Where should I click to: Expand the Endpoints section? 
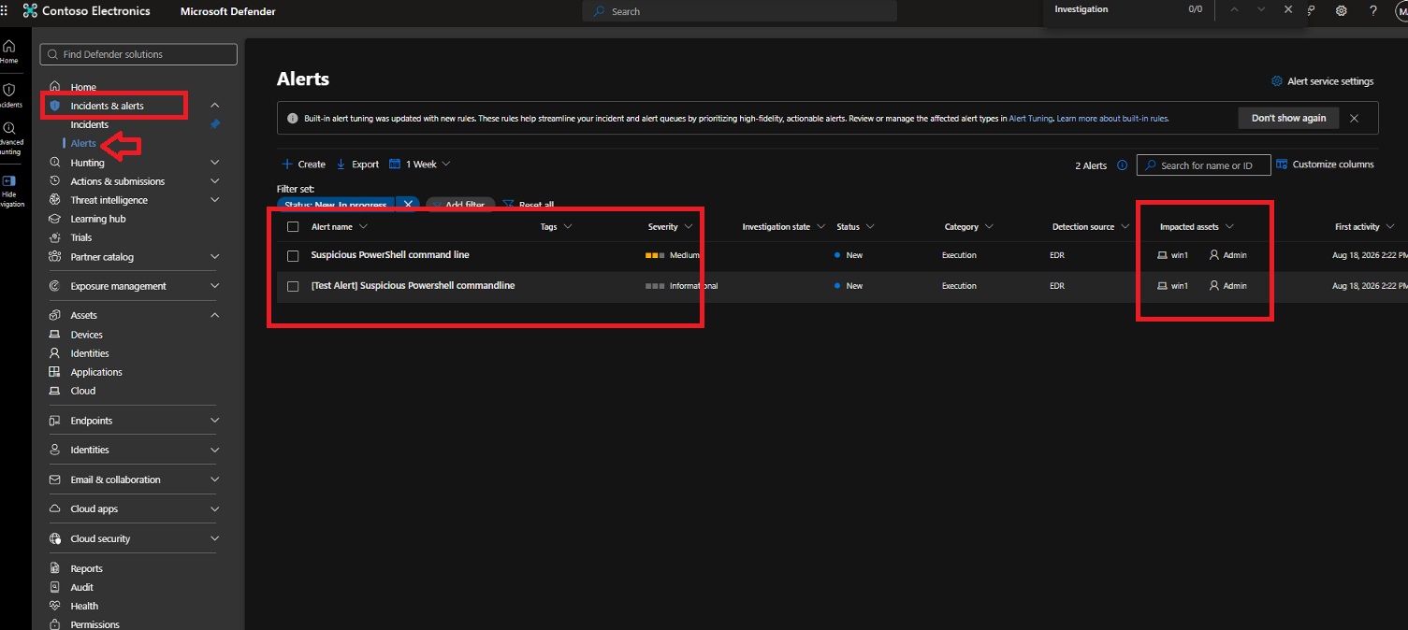coord(215,421)
